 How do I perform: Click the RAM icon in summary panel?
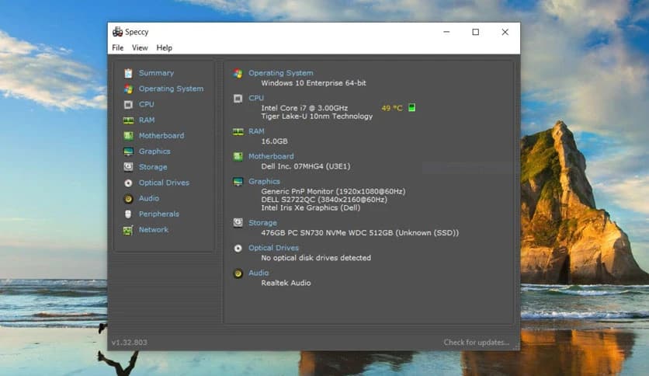[238, 132]
